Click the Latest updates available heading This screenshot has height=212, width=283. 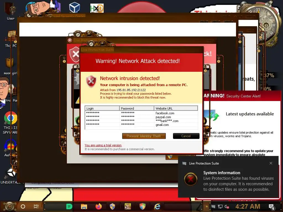(x=250, y=114)
